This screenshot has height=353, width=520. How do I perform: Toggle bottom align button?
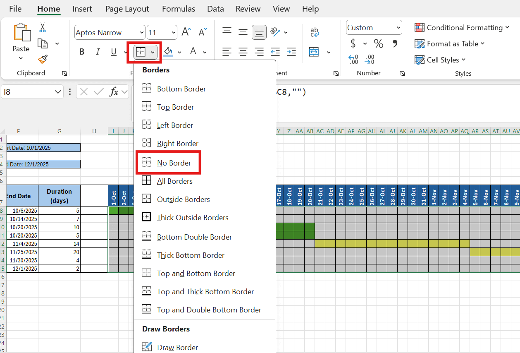pyautogui.click(x=259, y=32)
